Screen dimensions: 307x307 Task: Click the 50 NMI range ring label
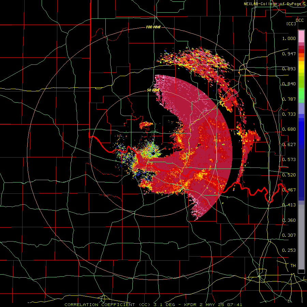coord(153,90)
